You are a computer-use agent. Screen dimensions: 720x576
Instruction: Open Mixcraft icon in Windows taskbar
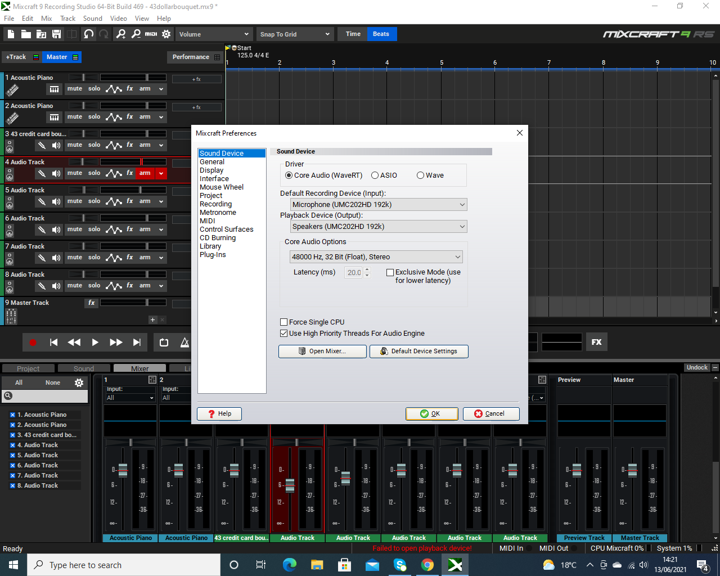click(x=455, y=565)
